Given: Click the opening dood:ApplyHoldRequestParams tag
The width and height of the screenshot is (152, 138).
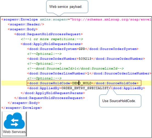Looking at the screenshot, I should pos(52,44).
